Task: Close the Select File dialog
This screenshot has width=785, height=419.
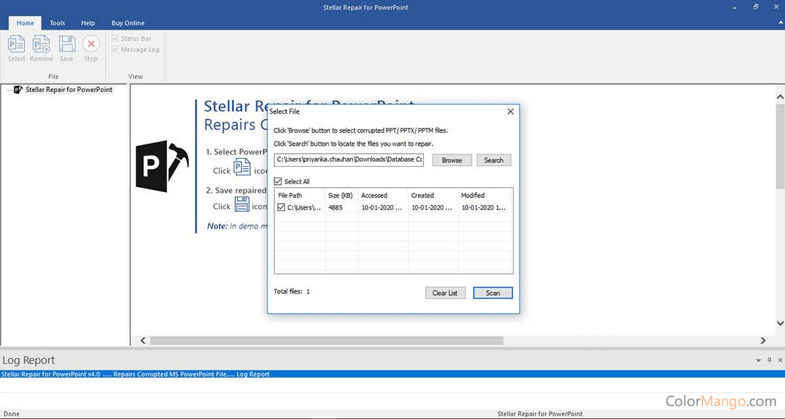Action: point(511,112)
